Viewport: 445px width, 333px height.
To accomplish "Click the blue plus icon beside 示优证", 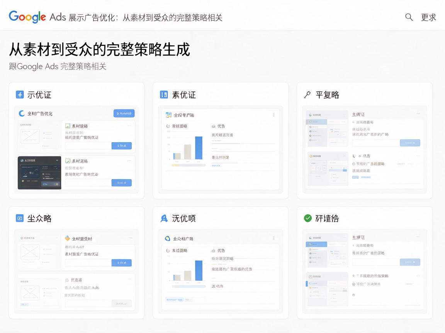I will tap(20, 94).
